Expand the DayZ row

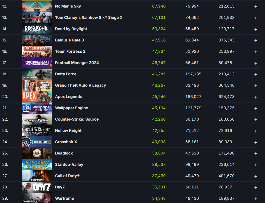pos(256,188)
